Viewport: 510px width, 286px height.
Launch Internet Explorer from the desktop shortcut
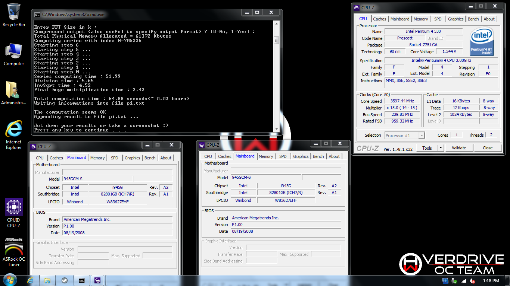point(14,135)
